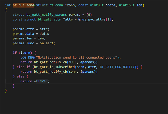Click the bt_gatt_attr struct type name
The height and width of the screenshot is (114, 168).
point(49,19)
